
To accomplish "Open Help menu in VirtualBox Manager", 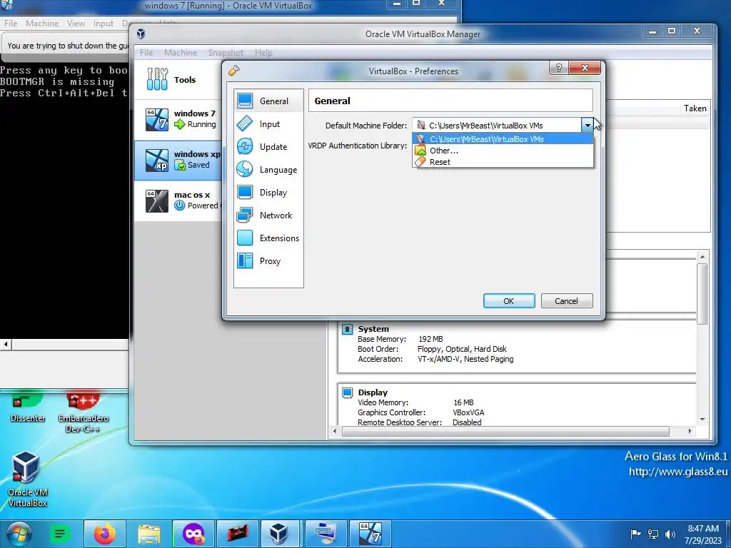I will pyautogui.click(x=263, y=53).
